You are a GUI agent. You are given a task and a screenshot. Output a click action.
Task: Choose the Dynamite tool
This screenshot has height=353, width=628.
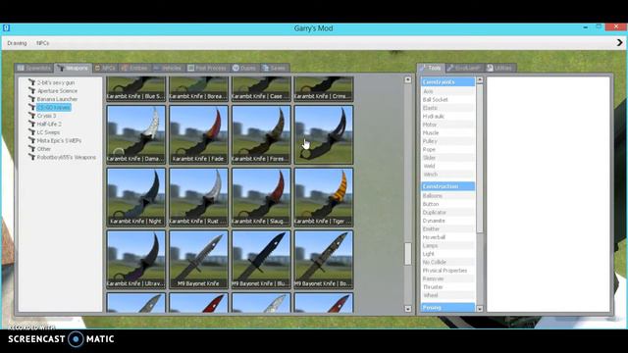(x=447, y=221)
